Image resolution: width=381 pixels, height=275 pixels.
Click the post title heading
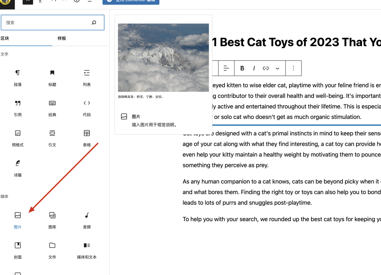297,42
